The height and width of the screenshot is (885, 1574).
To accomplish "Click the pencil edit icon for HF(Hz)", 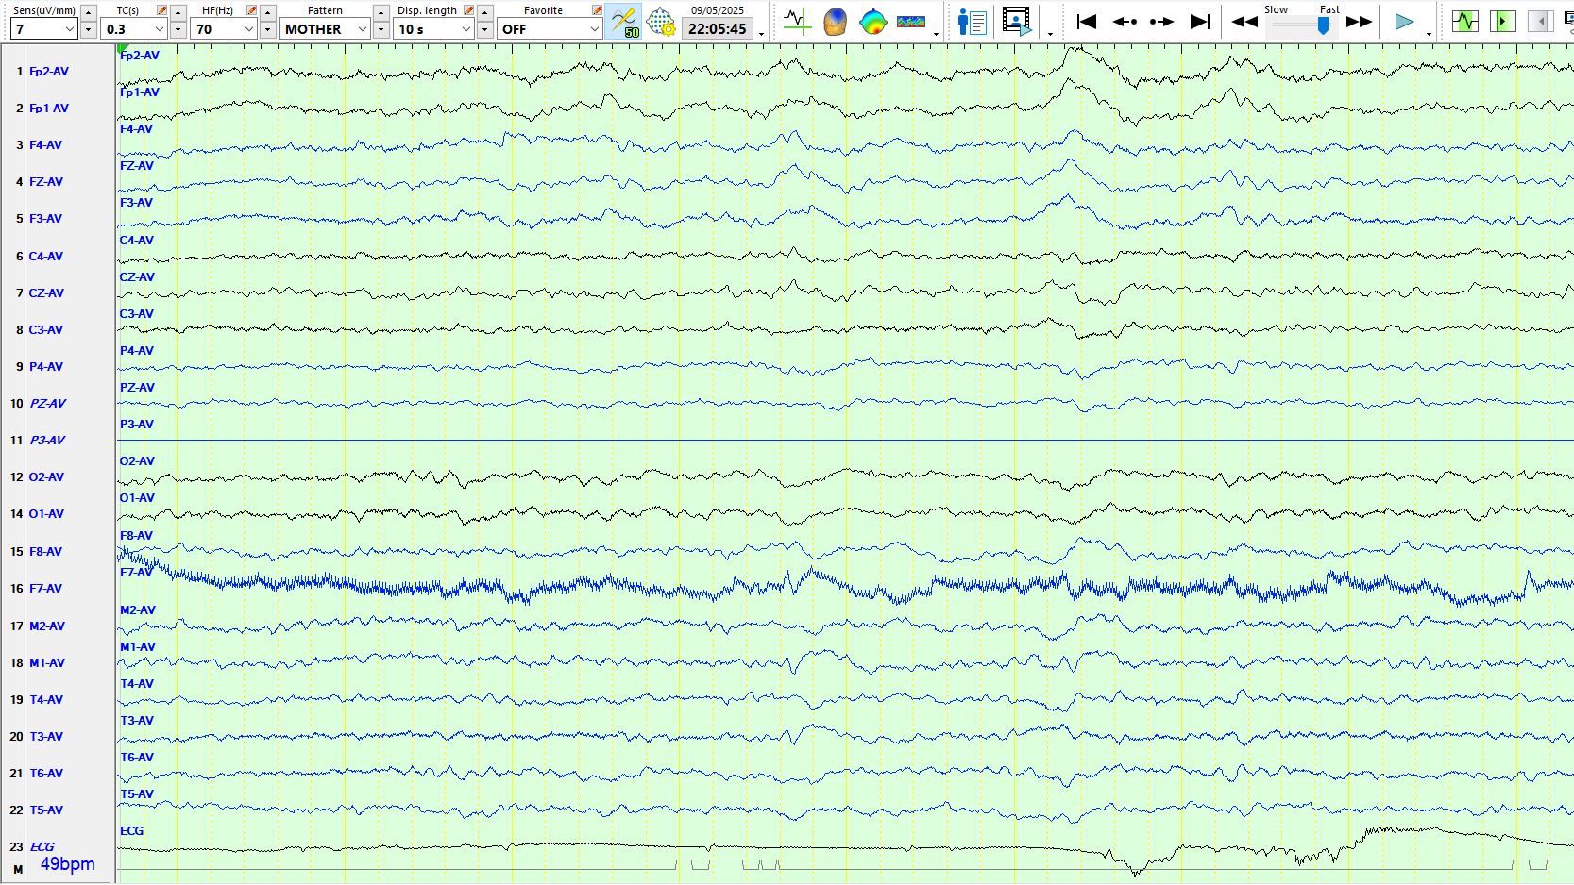I will coord(251,10).
